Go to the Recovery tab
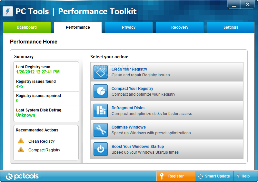 [x=180, y=27]
